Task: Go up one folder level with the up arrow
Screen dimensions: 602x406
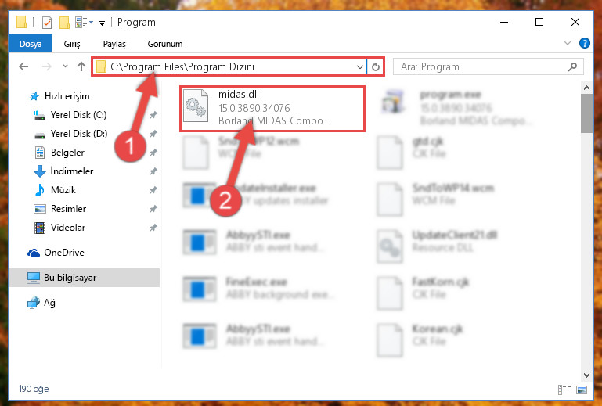Action: (81, 66)
